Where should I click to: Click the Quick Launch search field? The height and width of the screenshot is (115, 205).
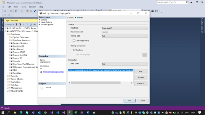[x=171, y=2]
